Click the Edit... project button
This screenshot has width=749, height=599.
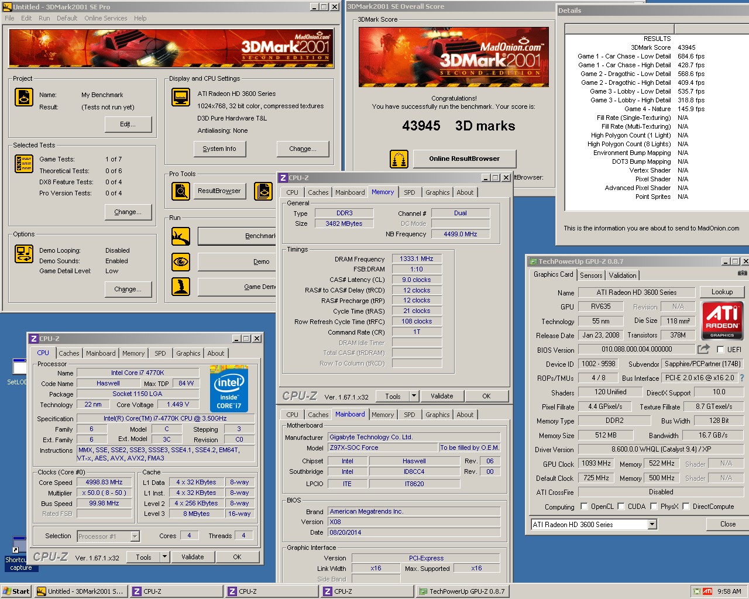tap(128, 124)
